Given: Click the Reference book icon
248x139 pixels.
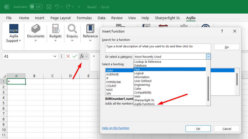Looking at the screenshot, I should point(90,29).
